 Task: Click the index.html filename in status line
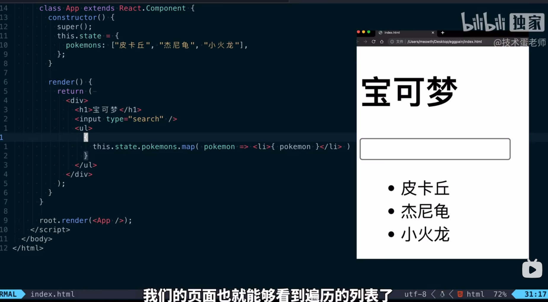coord(53,294)
